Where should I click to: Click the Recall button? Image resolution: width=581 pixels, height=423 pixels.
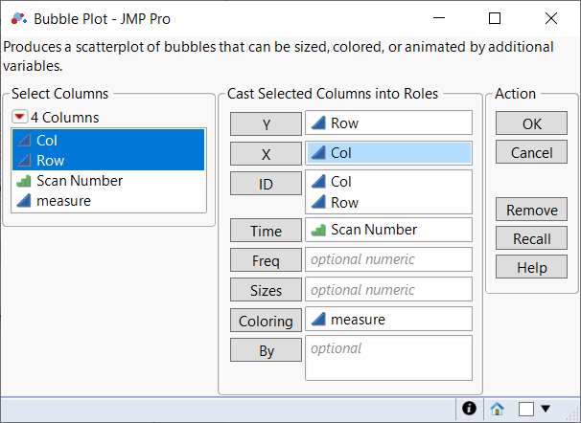pyautogui.click(x=531, y=238)
